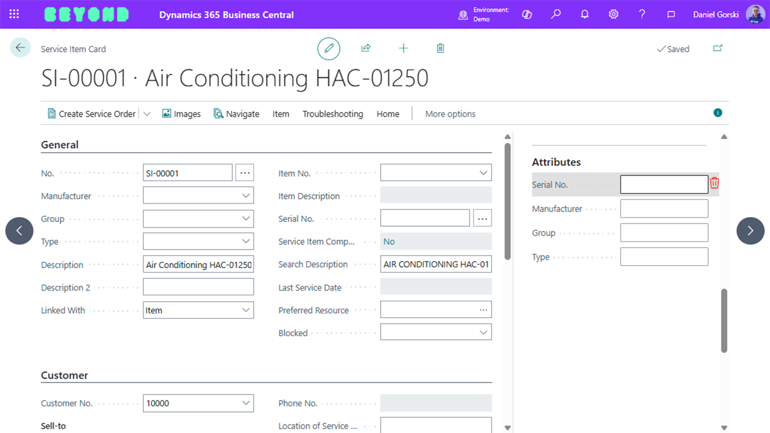Open the Create Service Order split arrow
This screenshot has height=433, width=770.
(147, 114)
